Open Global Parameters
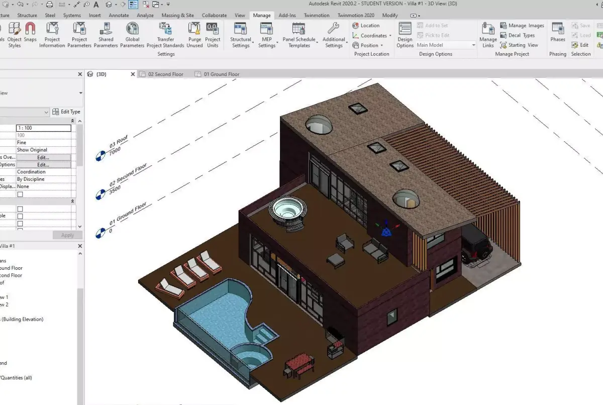This screenshot has width=603, height=405. (x=133, y=35)
